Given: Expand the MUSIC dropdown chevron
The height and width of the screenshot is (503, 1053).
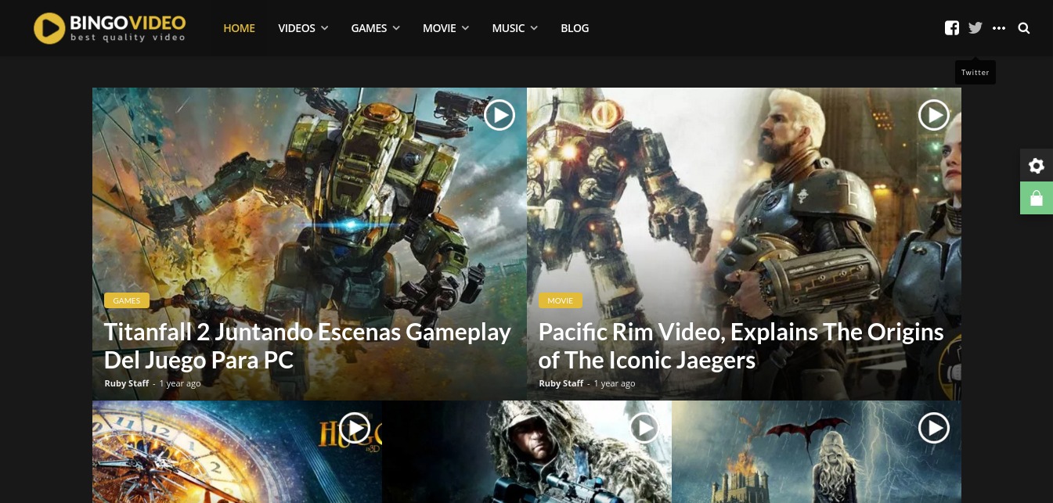Looking at the screenshot, I should point(534,28).
